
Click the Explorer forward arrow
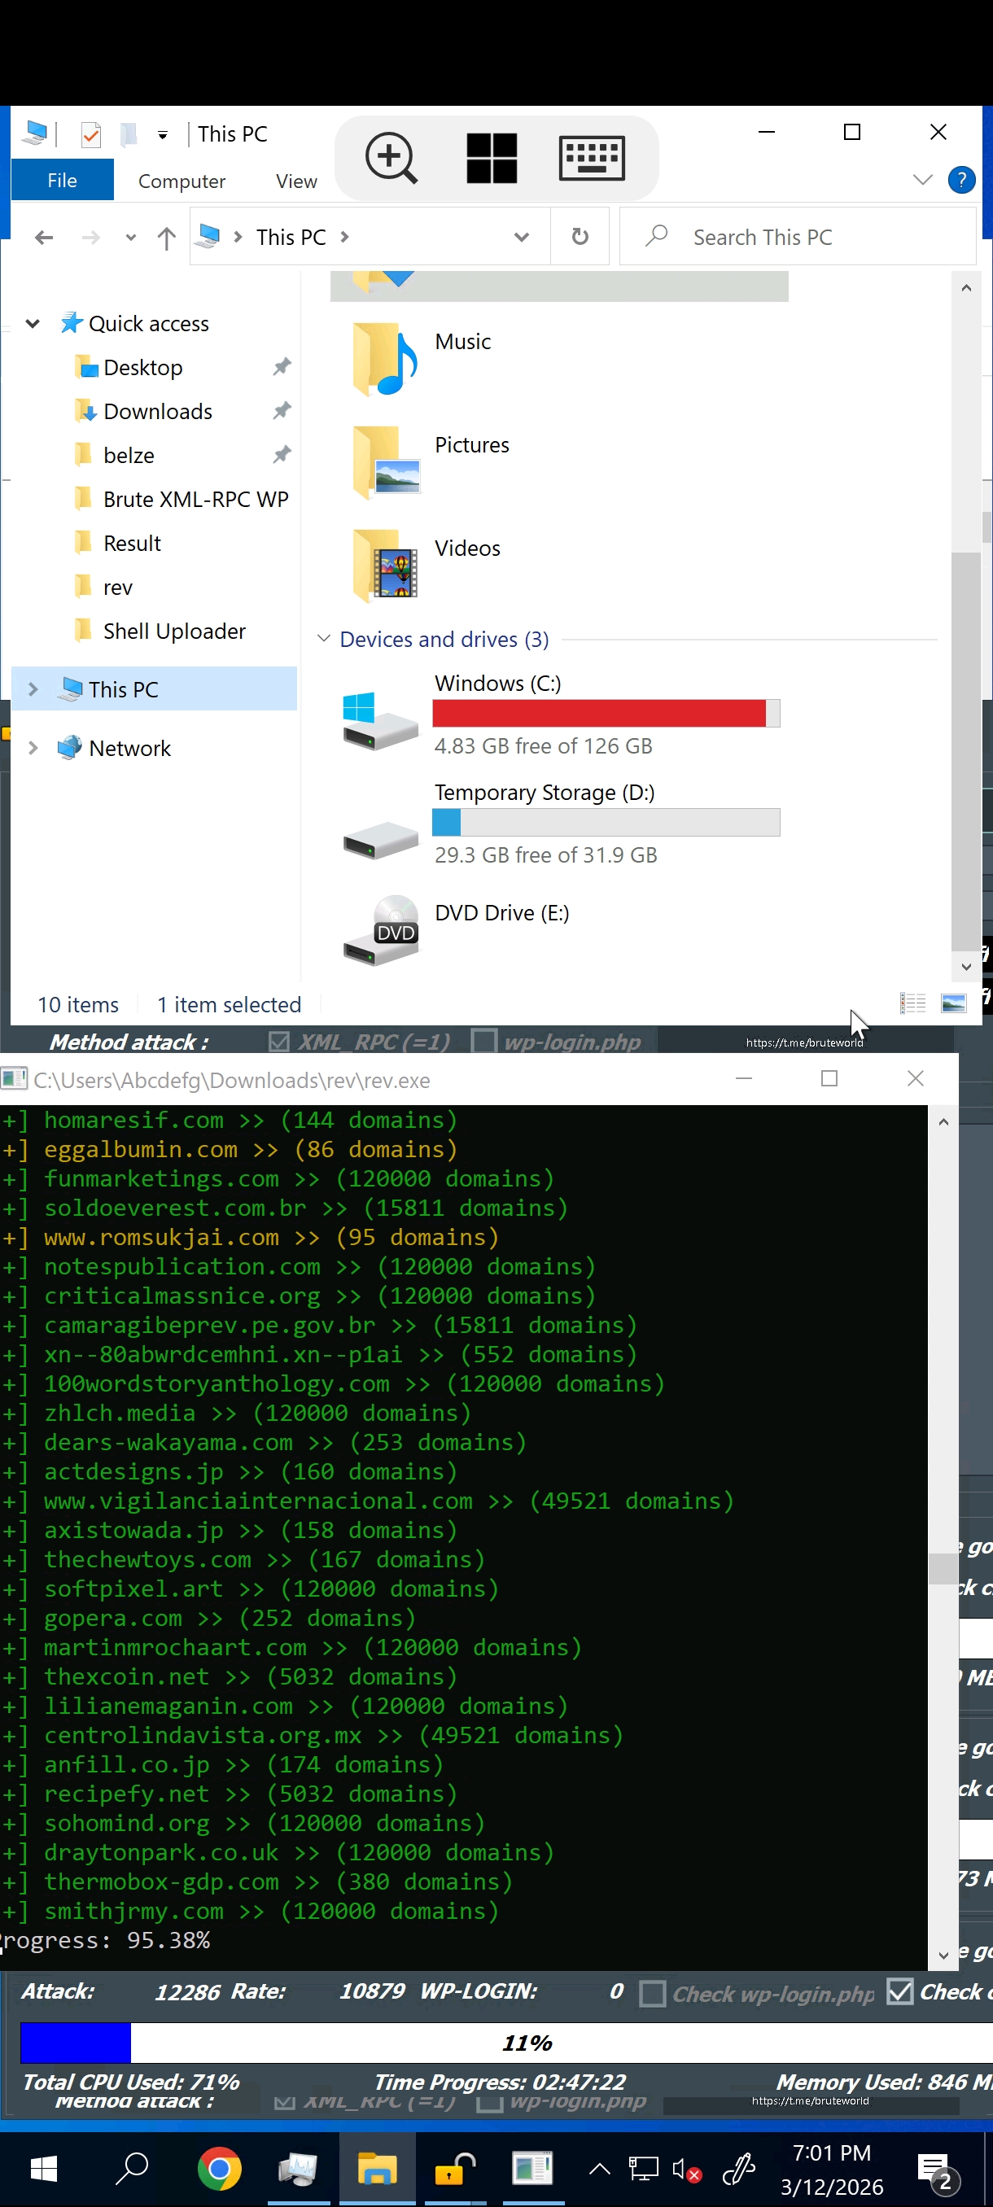click(x=91, y=238)
